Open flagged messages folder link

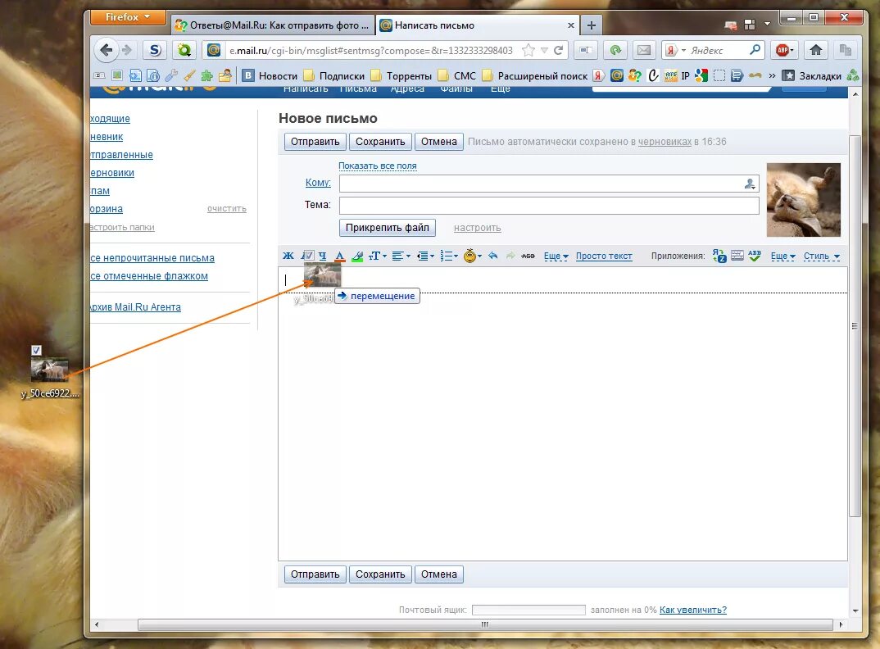(x=149, y=276)
